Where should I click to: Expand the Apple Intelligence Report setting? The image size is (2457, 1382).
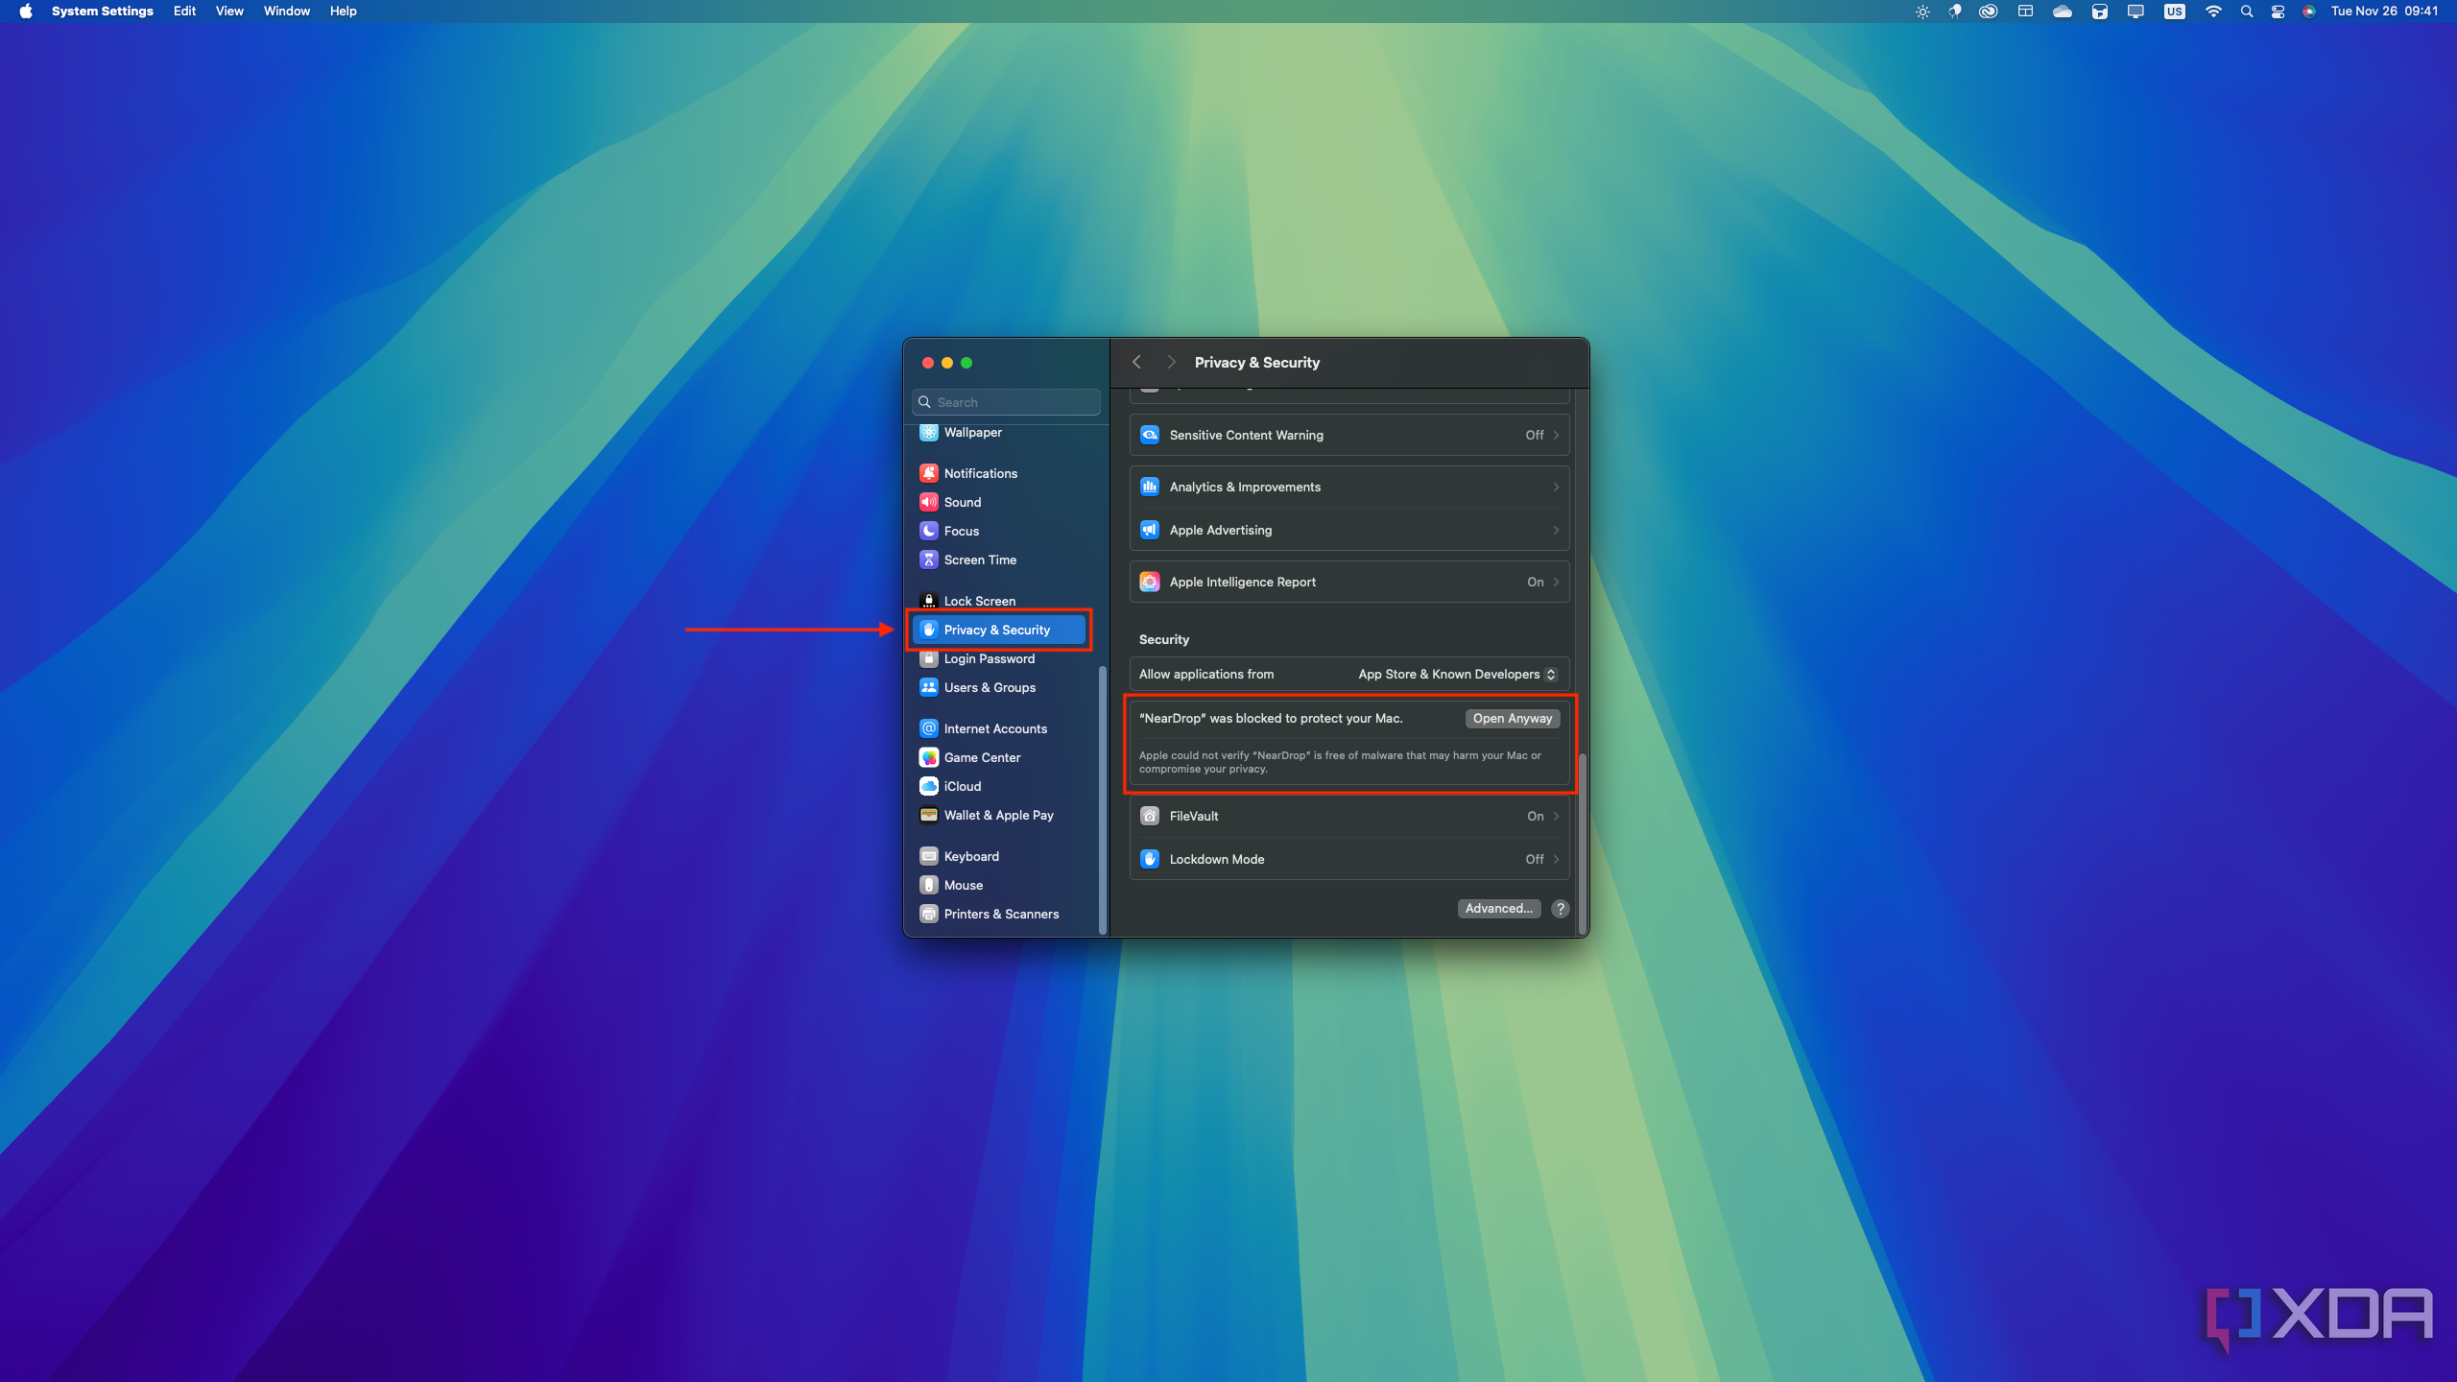[1556, 581]
